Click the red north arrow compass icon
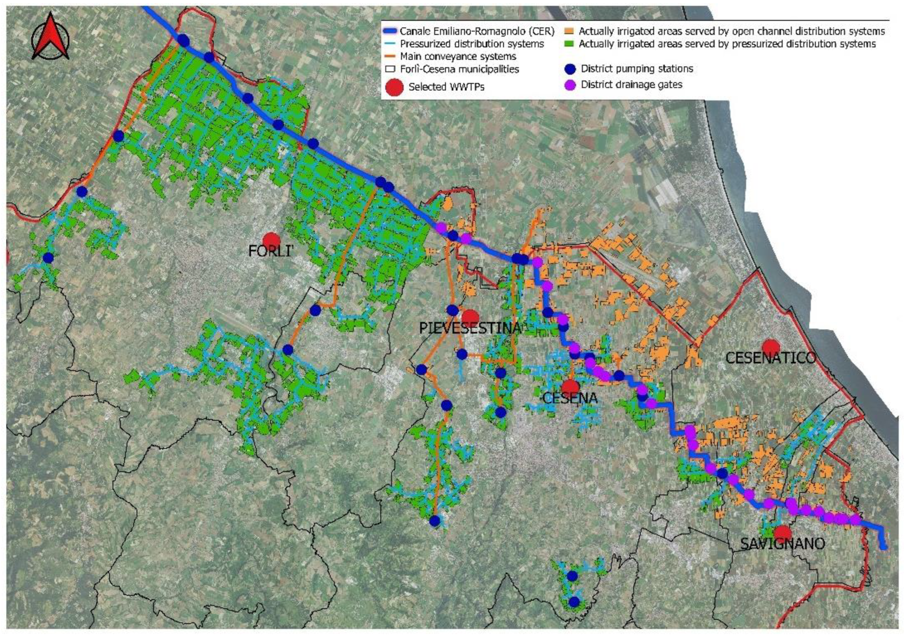Viewport: 907px width, 636px height. 50,36
